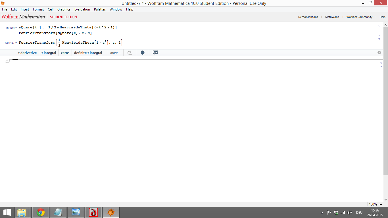Click the feedback speech bubble icon
The image size is (388, 218).
pos(155,53)
